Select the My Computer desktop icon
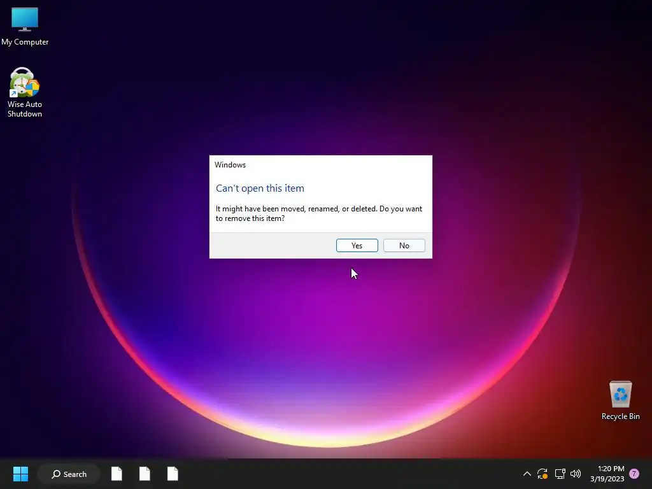The width and height of the screenshot is (652, 489). tap(25, 27)
